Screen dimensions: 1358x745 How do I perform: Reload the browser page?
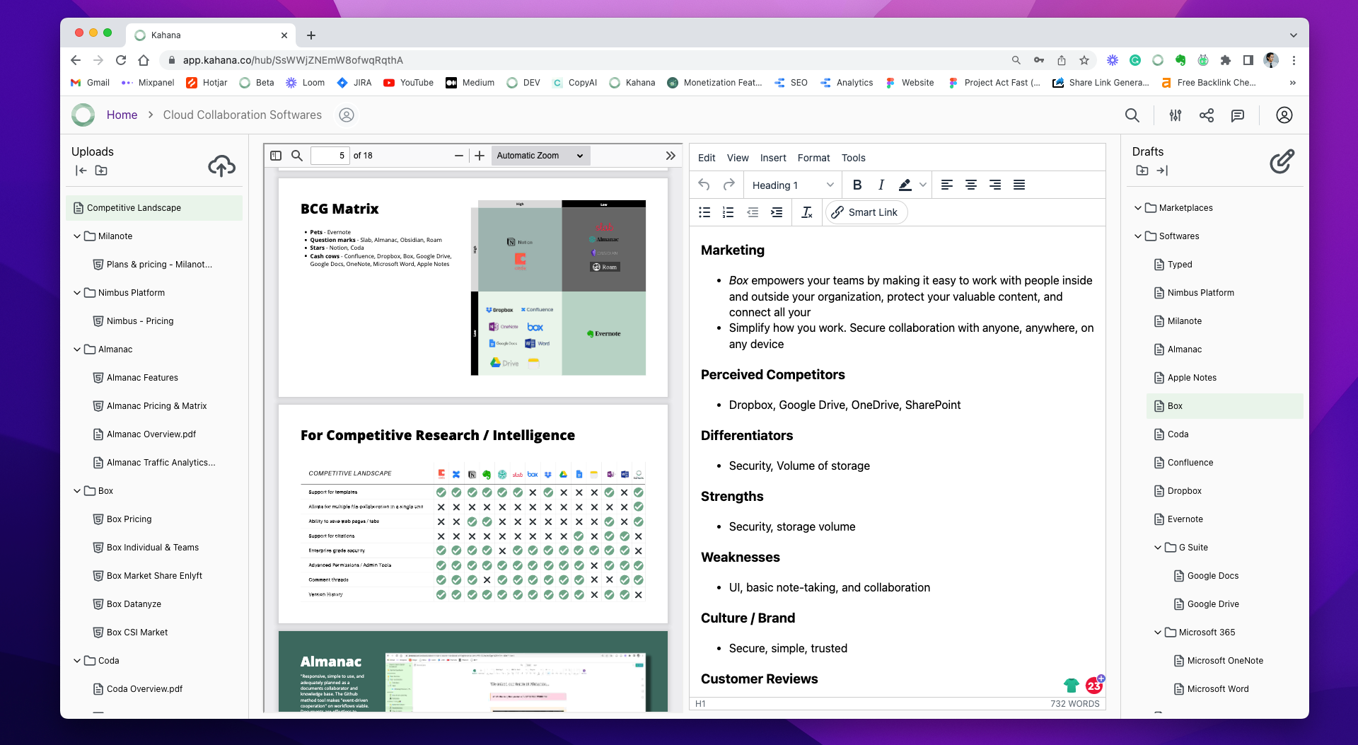click(x=121, y=60)
